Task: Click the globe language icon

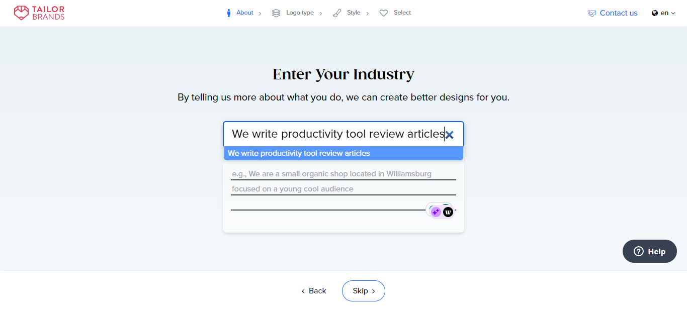Action: coord(655,13)
